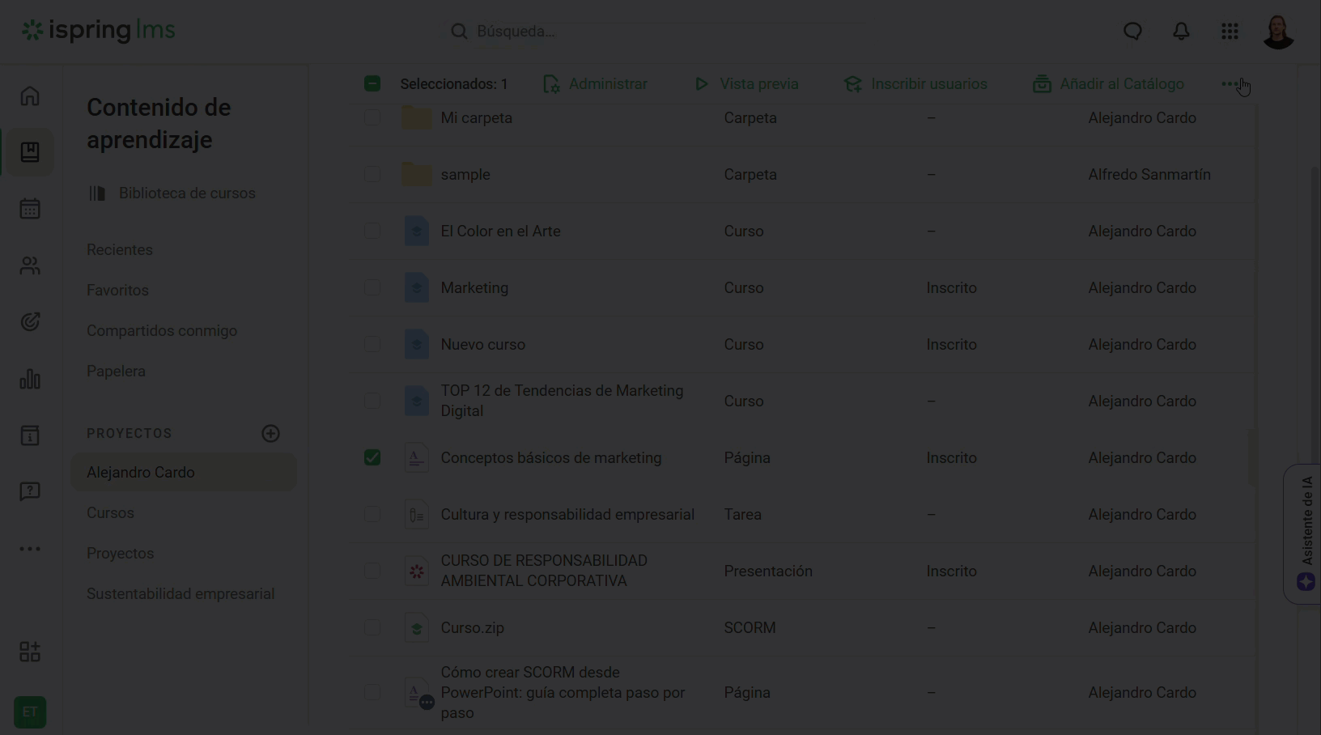Image resolution: width=1321 pixels, height=735 pixels.
Task: Click Añadir al Catálogo button
Action: [x=1108, y=84]
